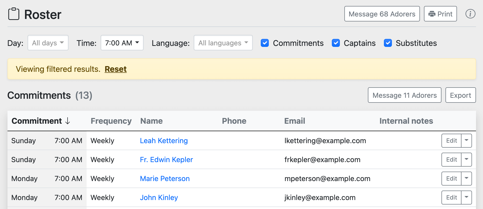Click the Print button with printer icon

(440, 14)
